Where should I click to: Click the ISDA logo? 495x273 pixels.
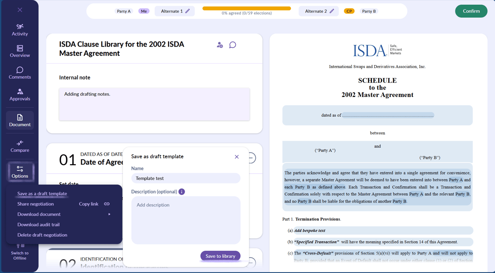click(377, 50)
